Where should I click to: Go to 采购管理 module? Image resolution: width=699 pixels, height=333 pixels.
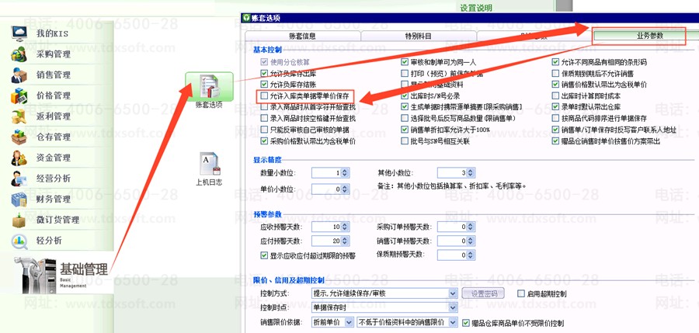(x=53, y=54)
